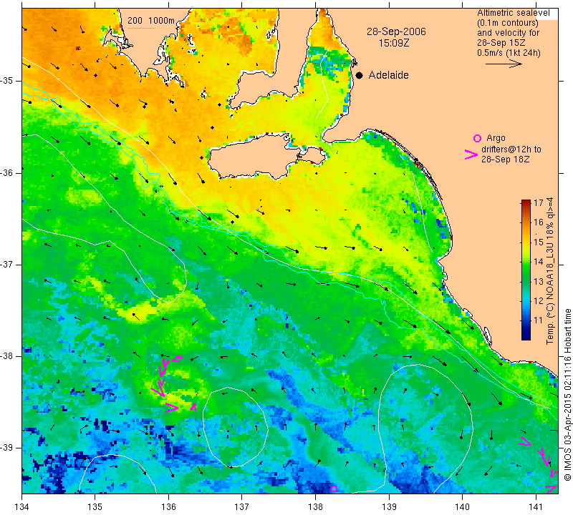The height and width of the screenshot is (515, 573).
Task: Click the 14 value on the colorbar
Action: click(x=539, y=262)
